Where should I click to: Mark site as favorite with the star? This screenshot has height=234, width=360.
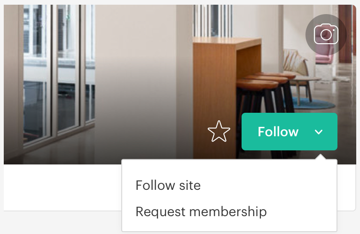[x=219, y=132]
